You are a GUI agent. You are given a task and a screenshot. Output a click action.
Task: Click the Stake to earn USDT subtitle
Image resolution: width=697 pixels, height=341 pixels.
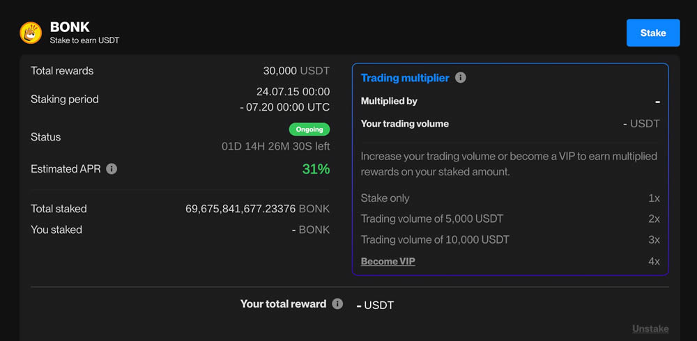pos(84,40)
